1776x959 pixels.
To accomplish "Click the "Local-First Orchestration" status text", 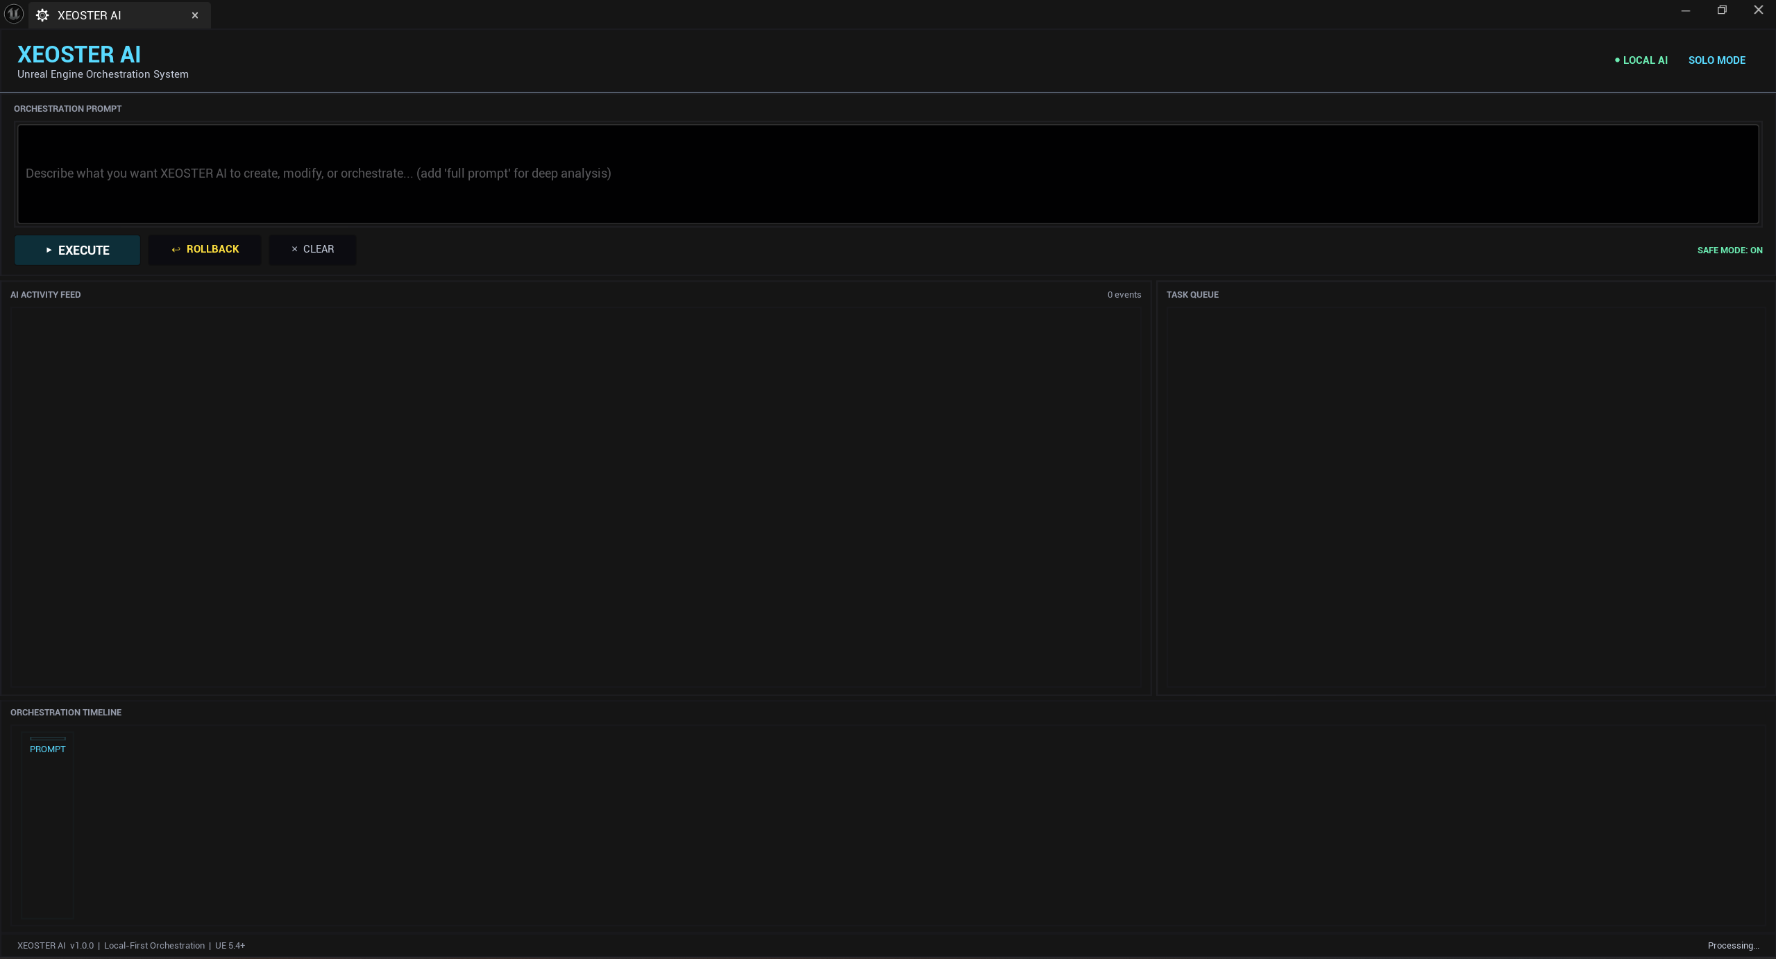I will click(154, 945).
